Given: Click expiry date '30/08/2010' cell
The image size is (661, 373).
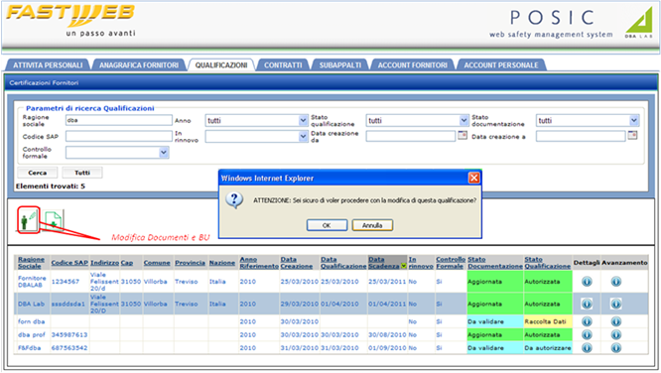Looking at the screenshot, I should click(387, 334).
